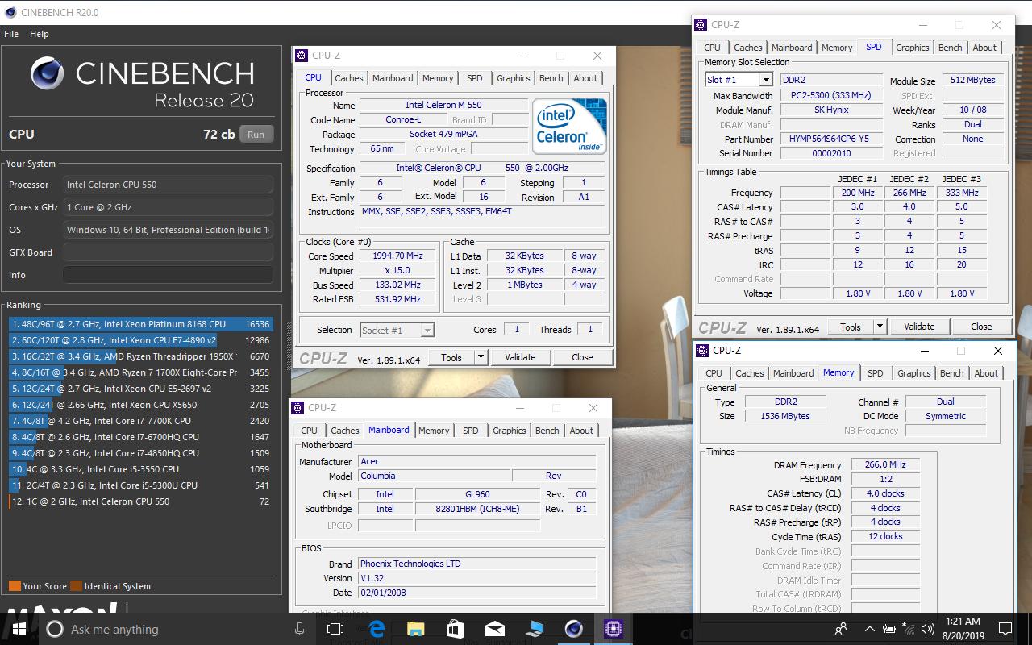Switch to Cinebench via taskbar icon
The image size is (1032, 645).
[x=573, y=629]
